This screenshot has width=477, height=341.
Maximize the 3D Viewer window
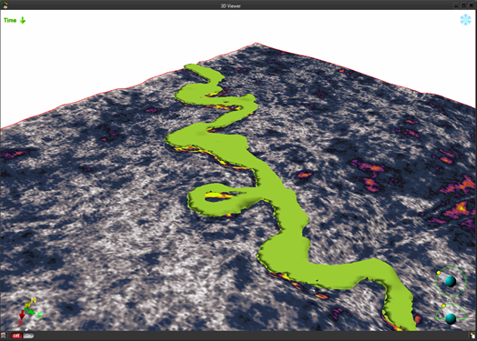tap(464, 5)
